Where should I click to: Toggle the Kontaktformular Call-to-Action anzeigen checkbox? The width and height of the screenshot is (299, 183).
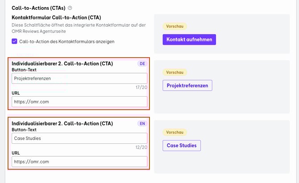coord(15,41)
